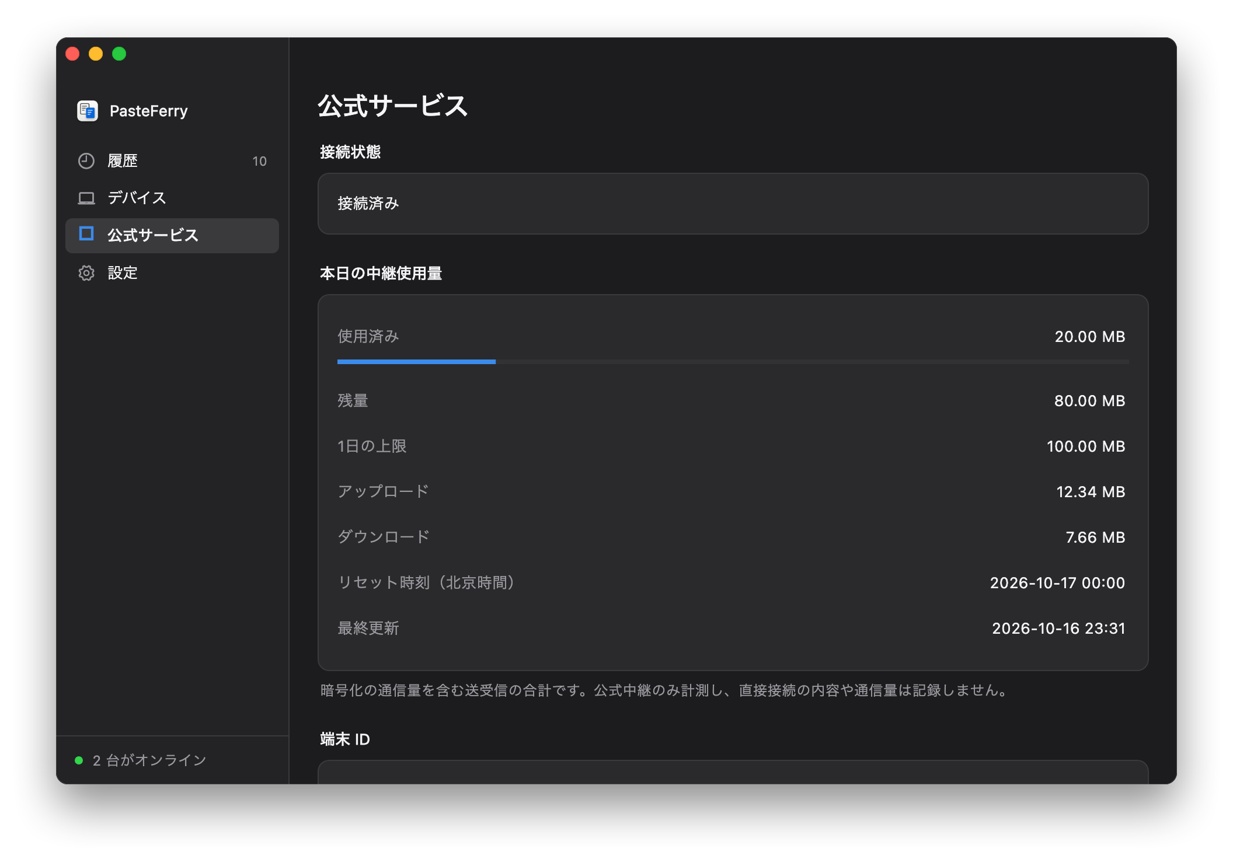Open 設定 settings in sidebar
The width and height of the screenshot is (1233, 859).
(172, 273)
